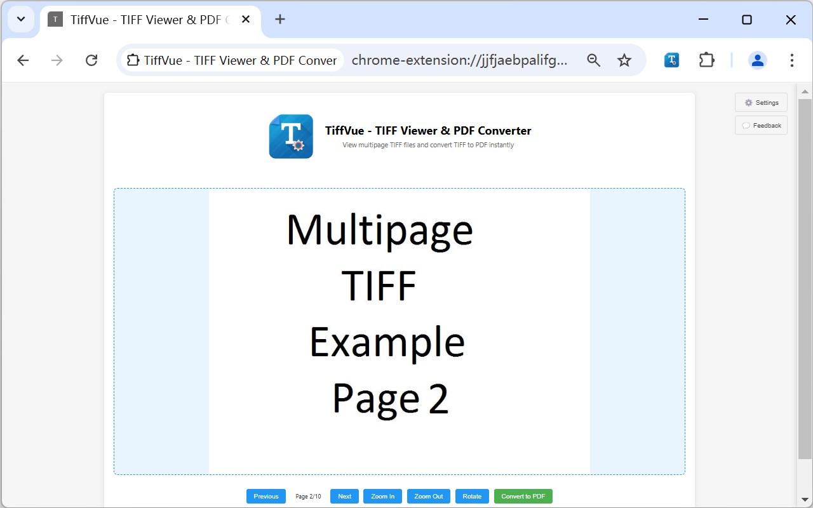Click the TIFF page image preview
The width and height of the screenshot is (813, 508).
pyautogui.click(x=400, y=331)
